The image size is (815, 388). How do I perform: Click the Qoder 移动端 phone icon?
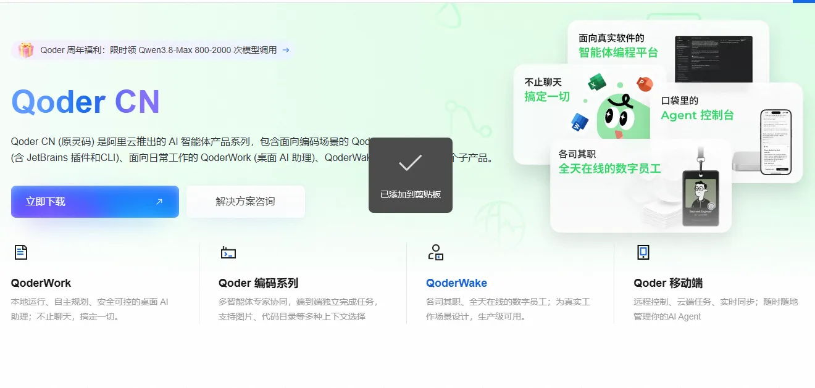coord(643,252)
